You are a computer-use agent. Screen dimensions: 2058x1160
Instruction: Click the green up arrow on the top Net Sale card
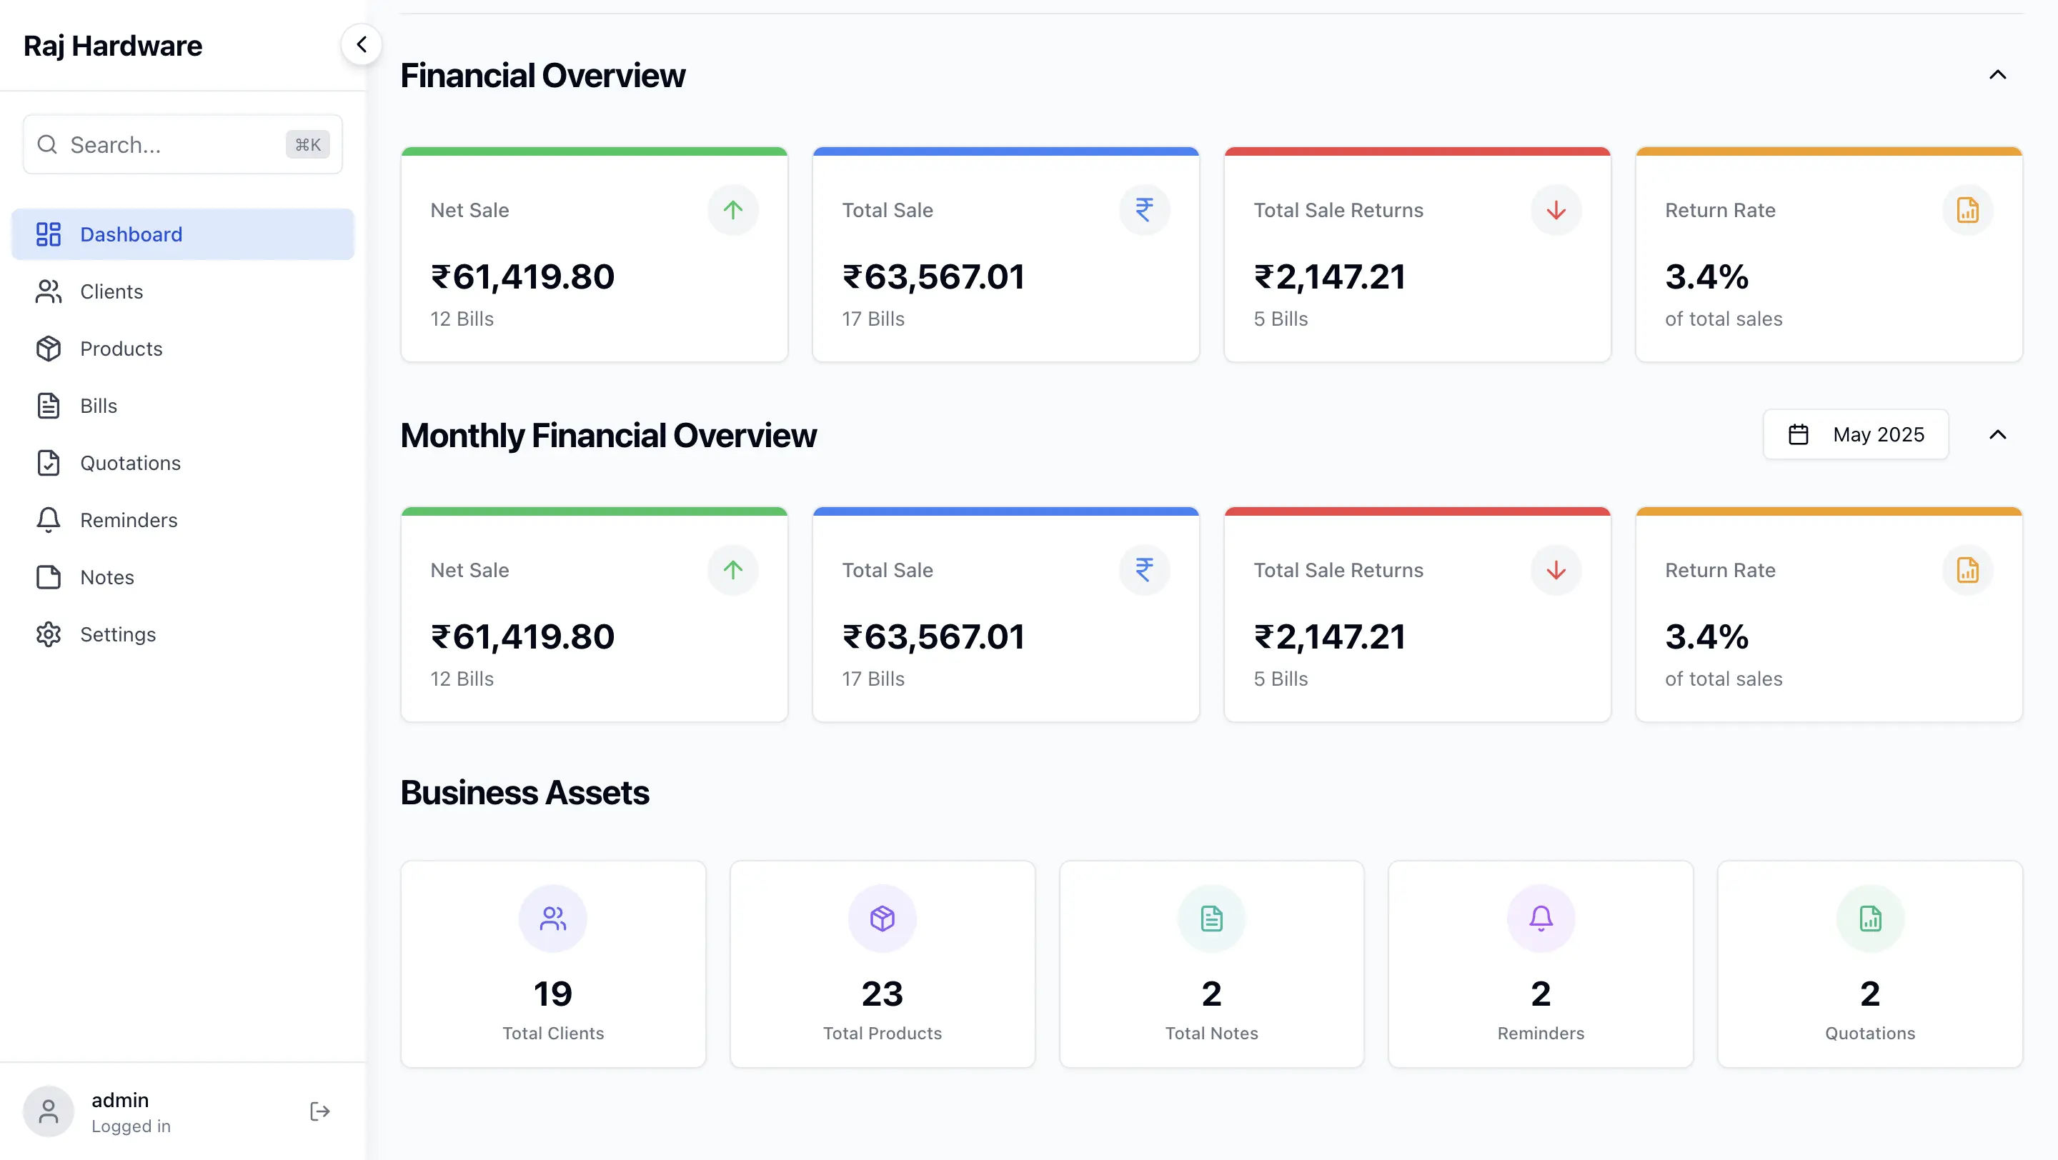732,210
